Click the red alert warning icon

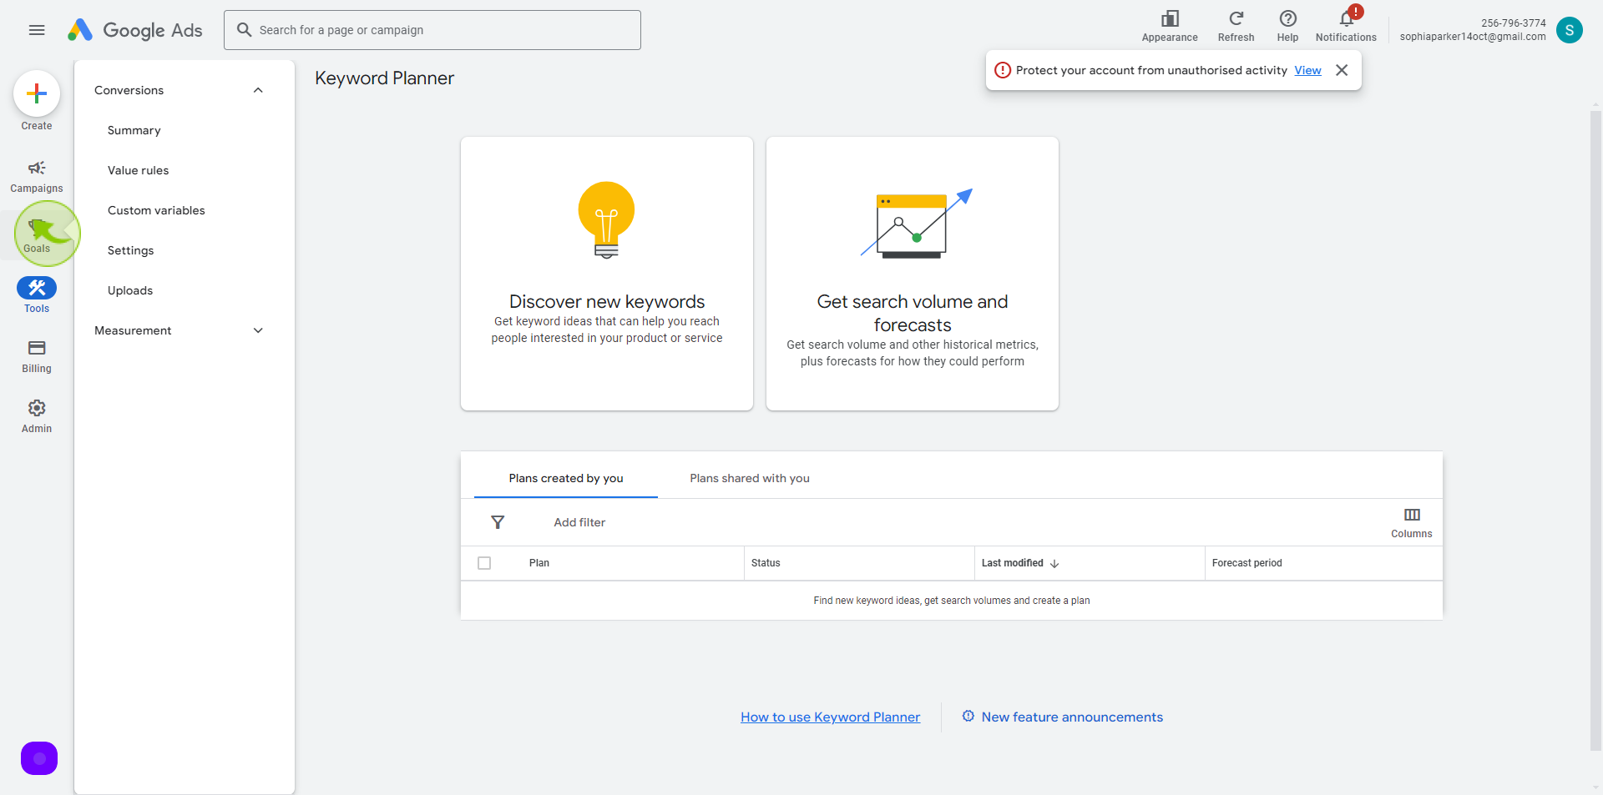1003,70
